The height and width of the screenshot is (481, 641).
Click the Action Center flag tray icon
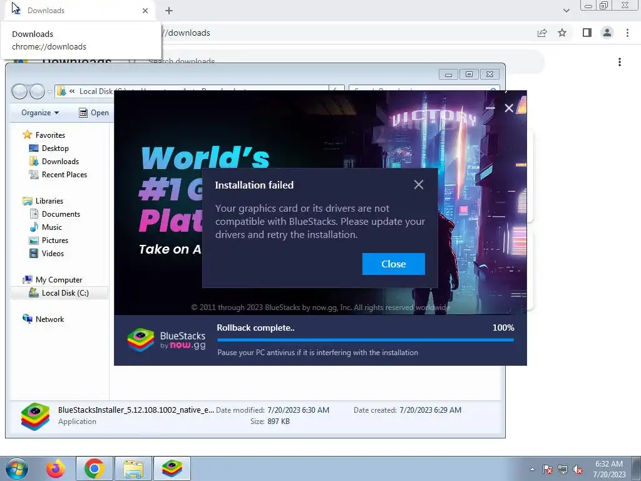point(548,469)
